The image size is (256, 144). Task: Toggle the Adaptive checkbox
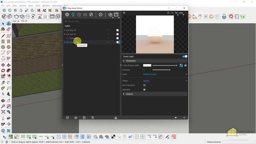point(144,90)
